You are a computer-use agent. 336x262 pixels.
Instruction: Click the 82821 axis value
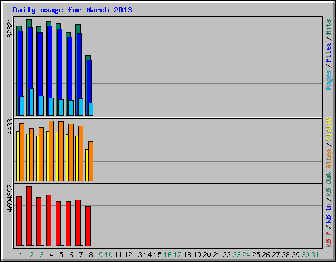click(x=10, y=28)
